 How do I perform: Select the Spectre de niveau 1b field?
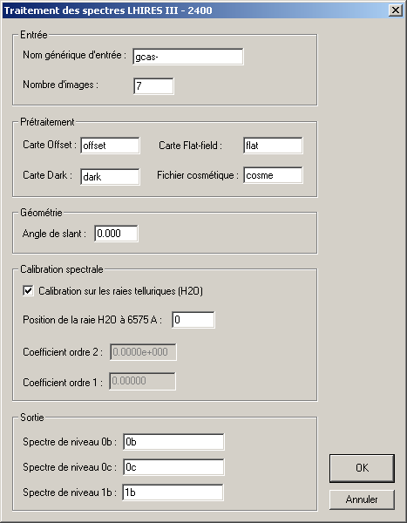(x=173, y=492)
